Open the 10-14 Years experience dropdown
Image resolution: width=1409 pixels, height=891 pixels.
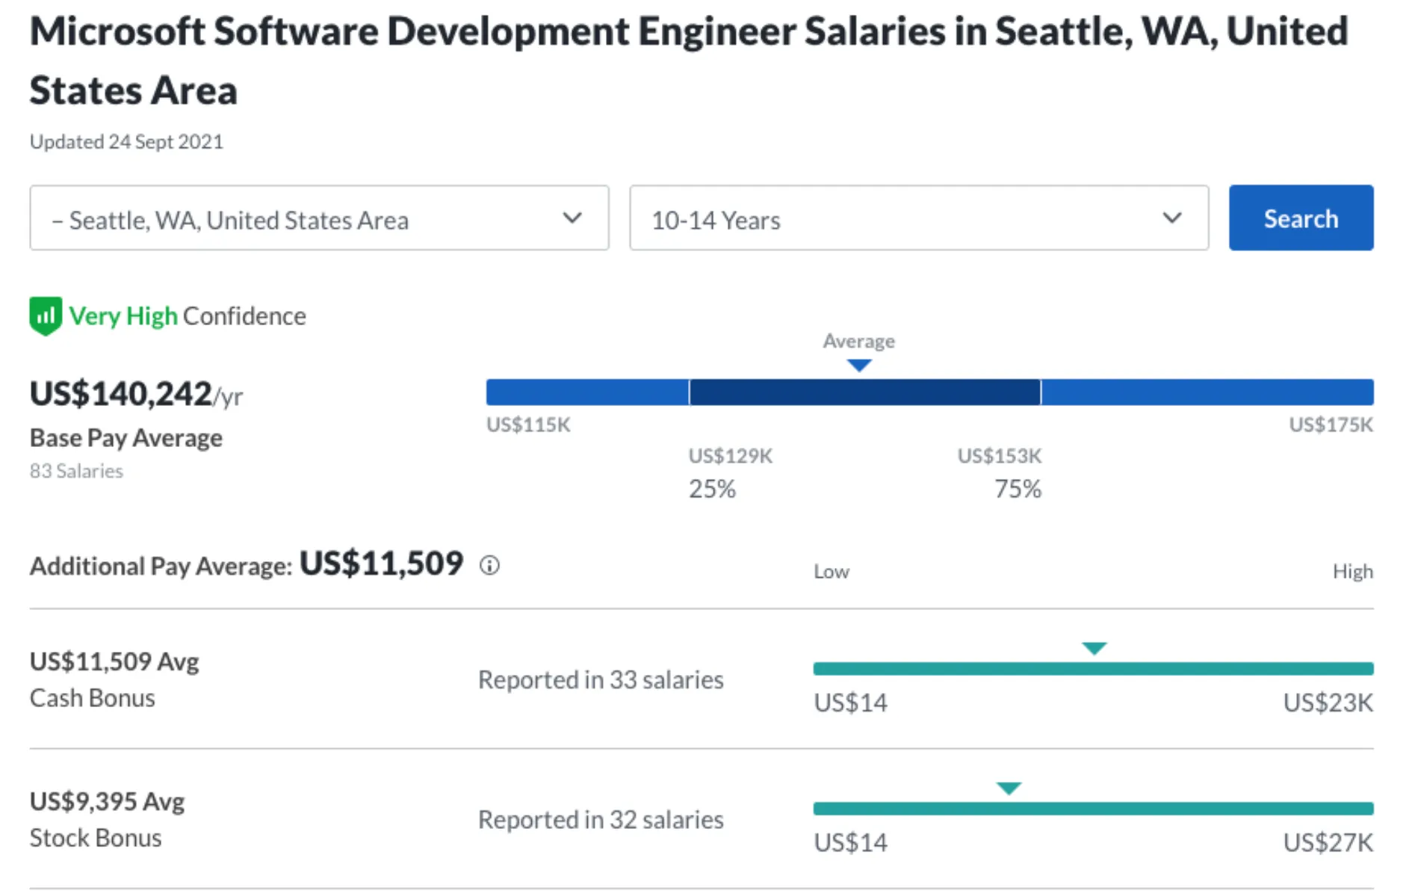click(919, 218)
